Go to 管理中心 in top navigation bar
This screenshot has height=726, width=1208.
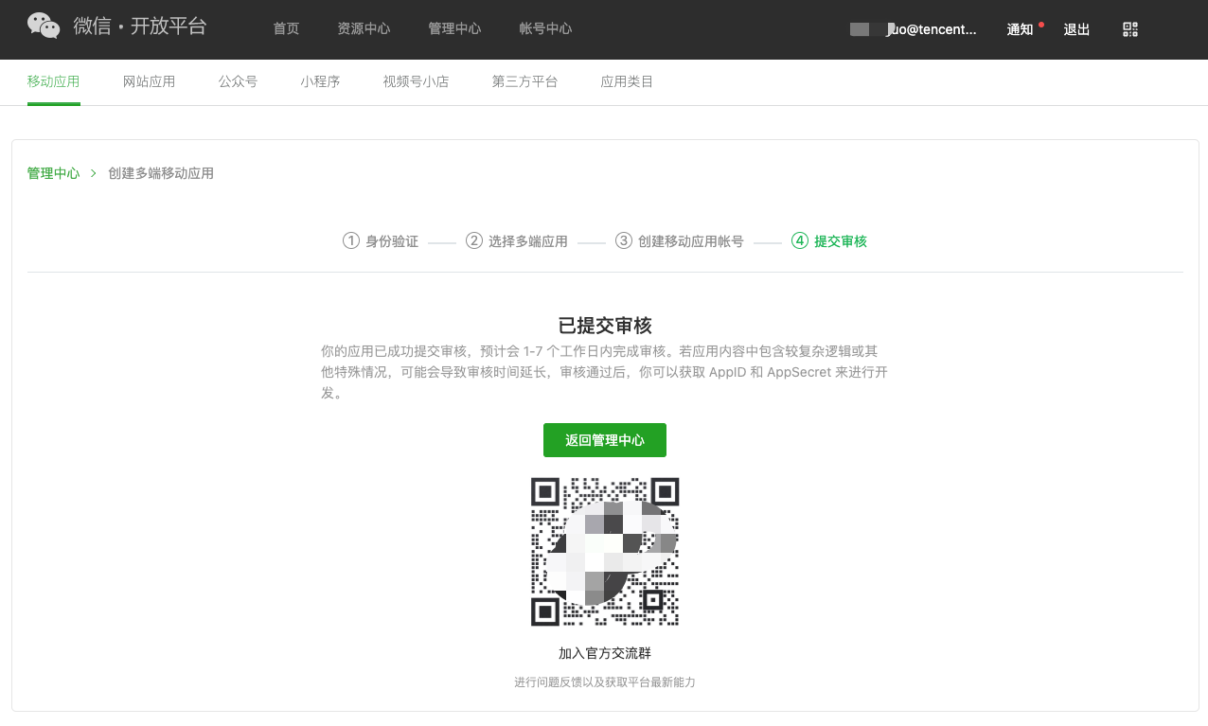pos(454,29)
